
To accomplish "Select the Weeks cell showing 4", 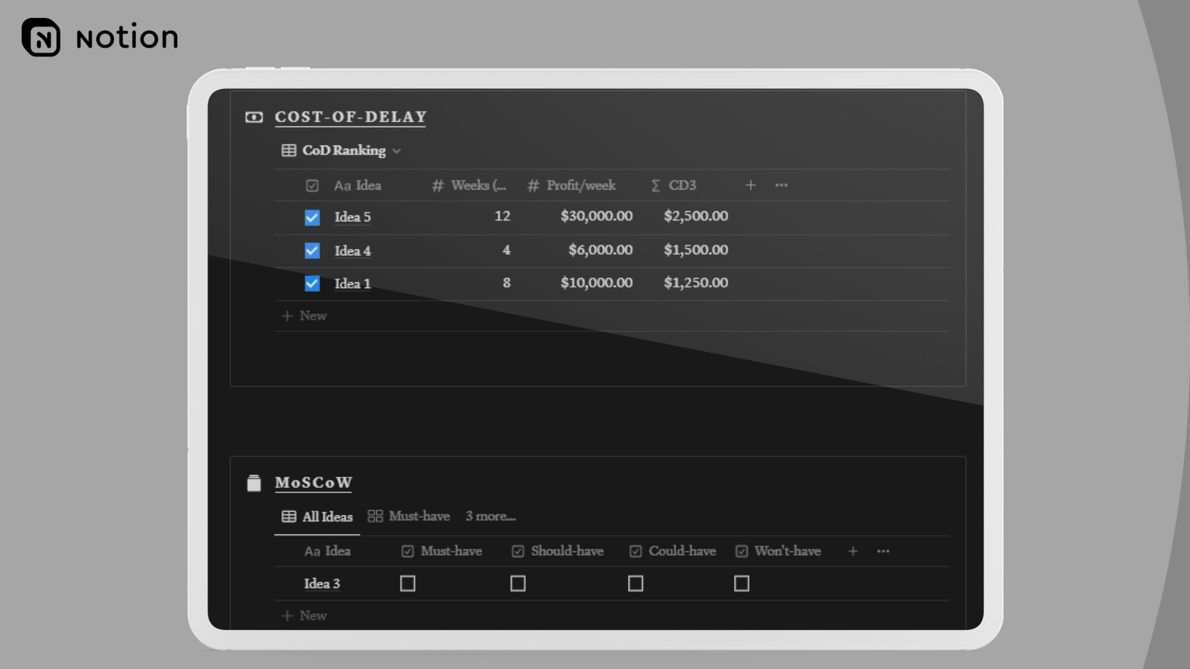I will [506, 250].
